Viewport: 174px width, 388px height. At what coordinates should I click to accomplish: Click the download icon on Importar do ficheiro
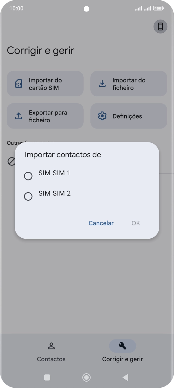pyautogui.click(x=102, y=84)
